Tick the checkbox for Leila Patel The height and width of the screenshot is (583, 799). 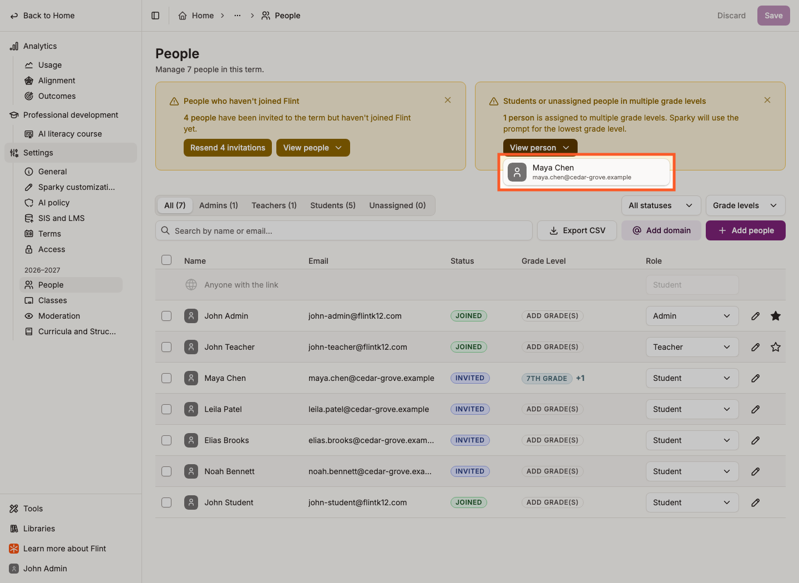(166, 409)
